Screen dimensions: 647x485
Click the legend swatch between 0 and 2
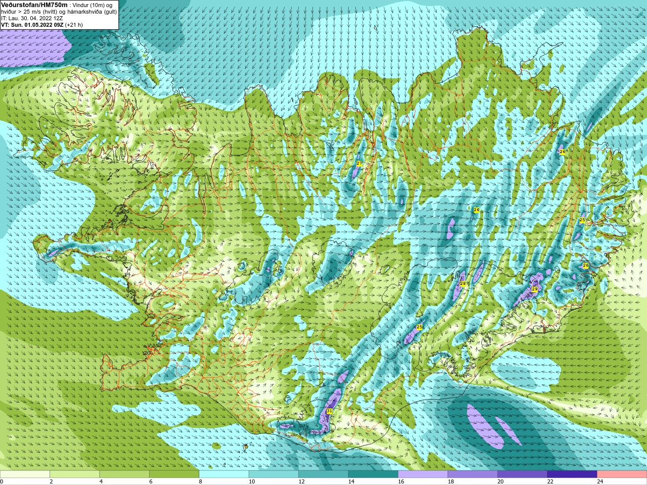point(25,474)
